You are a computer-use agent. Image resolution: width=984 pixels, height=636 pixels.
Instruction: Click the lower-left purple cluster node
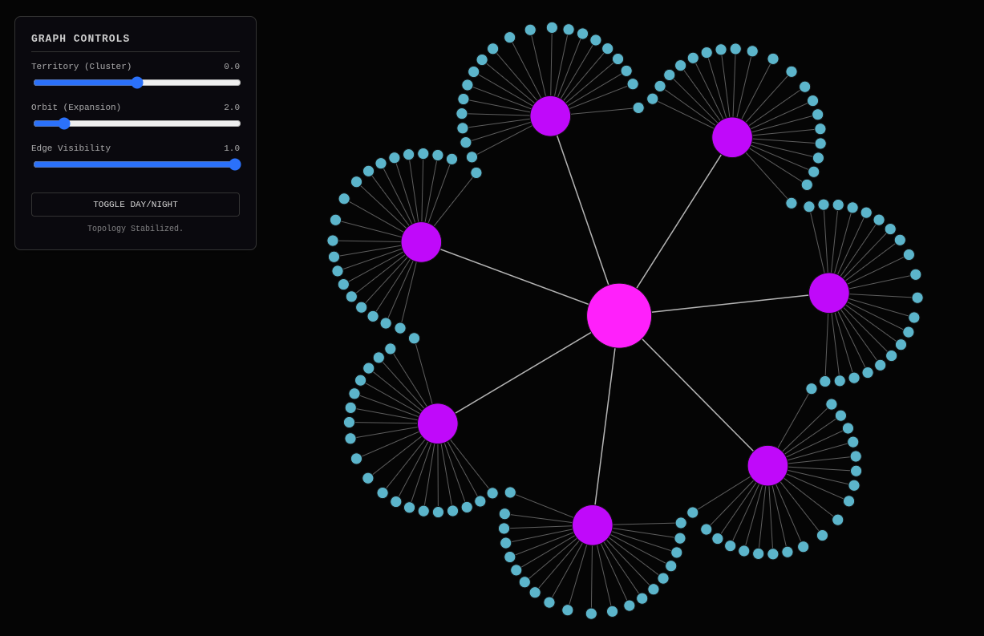(438, 423)
